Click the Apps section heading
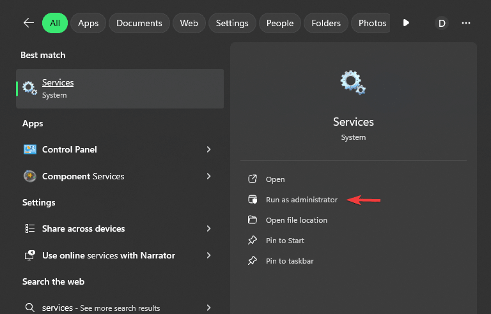 tap(33, 124)
